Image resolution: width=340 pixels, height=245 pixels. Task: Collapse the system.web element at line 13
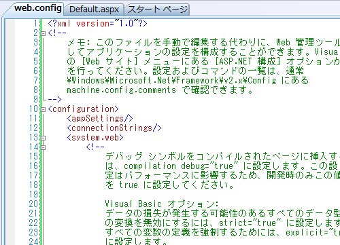pos(43,138)
